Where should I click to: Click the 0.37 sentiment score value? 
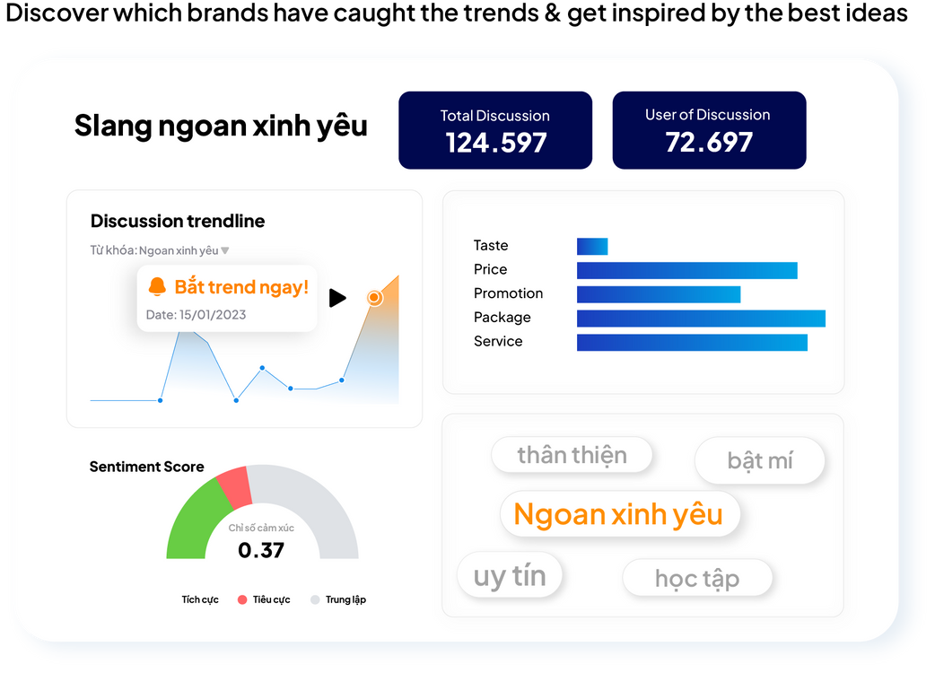261,549
